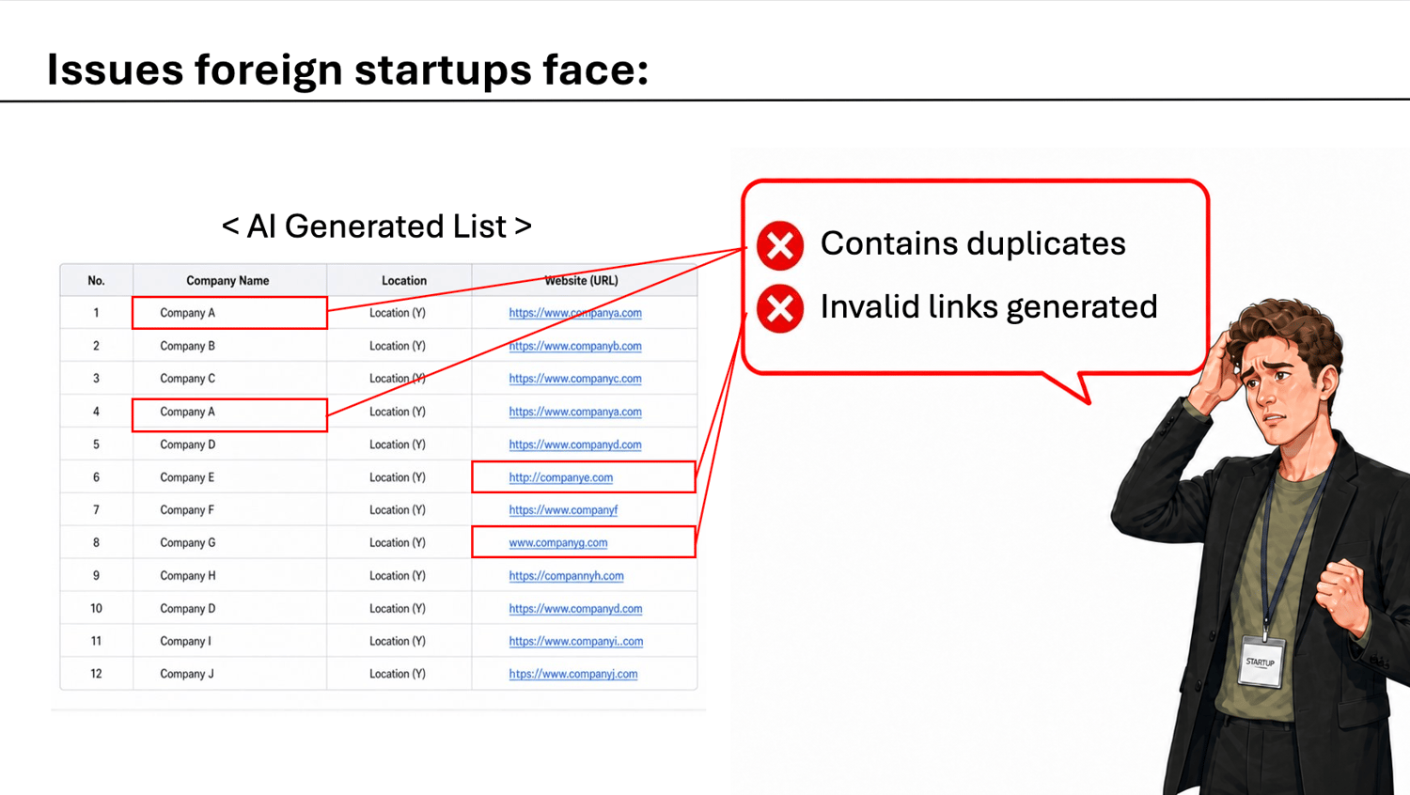The height and width of the screenshot is (795, 1410).
Task: Visit the companyd.com link in row 5
Action: 575,444
